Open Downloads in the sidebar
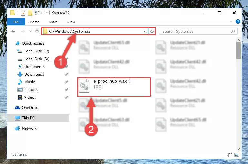The image size is (248, 164). (34, 74)
